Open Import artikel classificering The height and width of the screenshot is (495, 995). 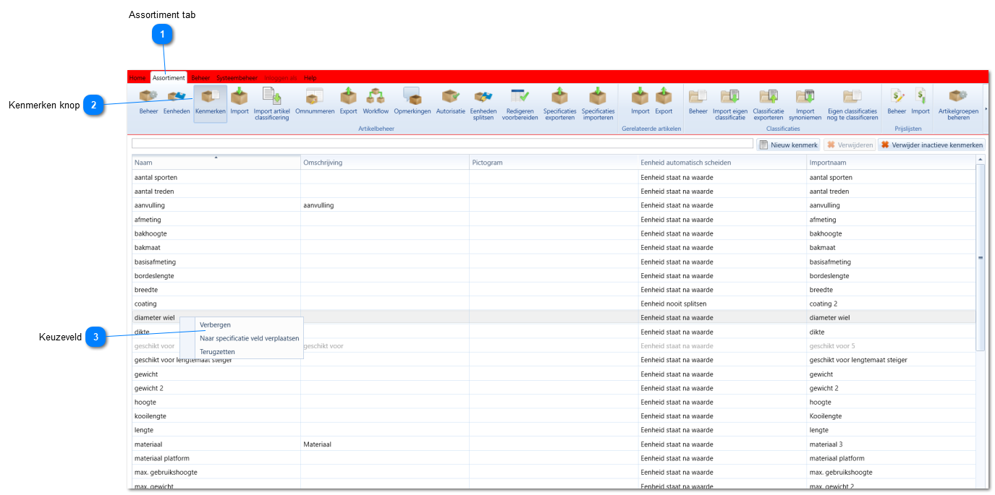pos(272,104)
